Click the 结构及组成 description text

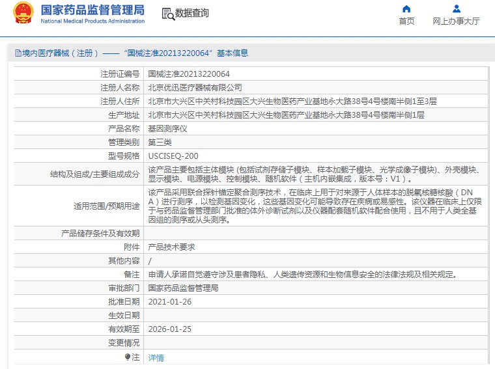point(315,174)
